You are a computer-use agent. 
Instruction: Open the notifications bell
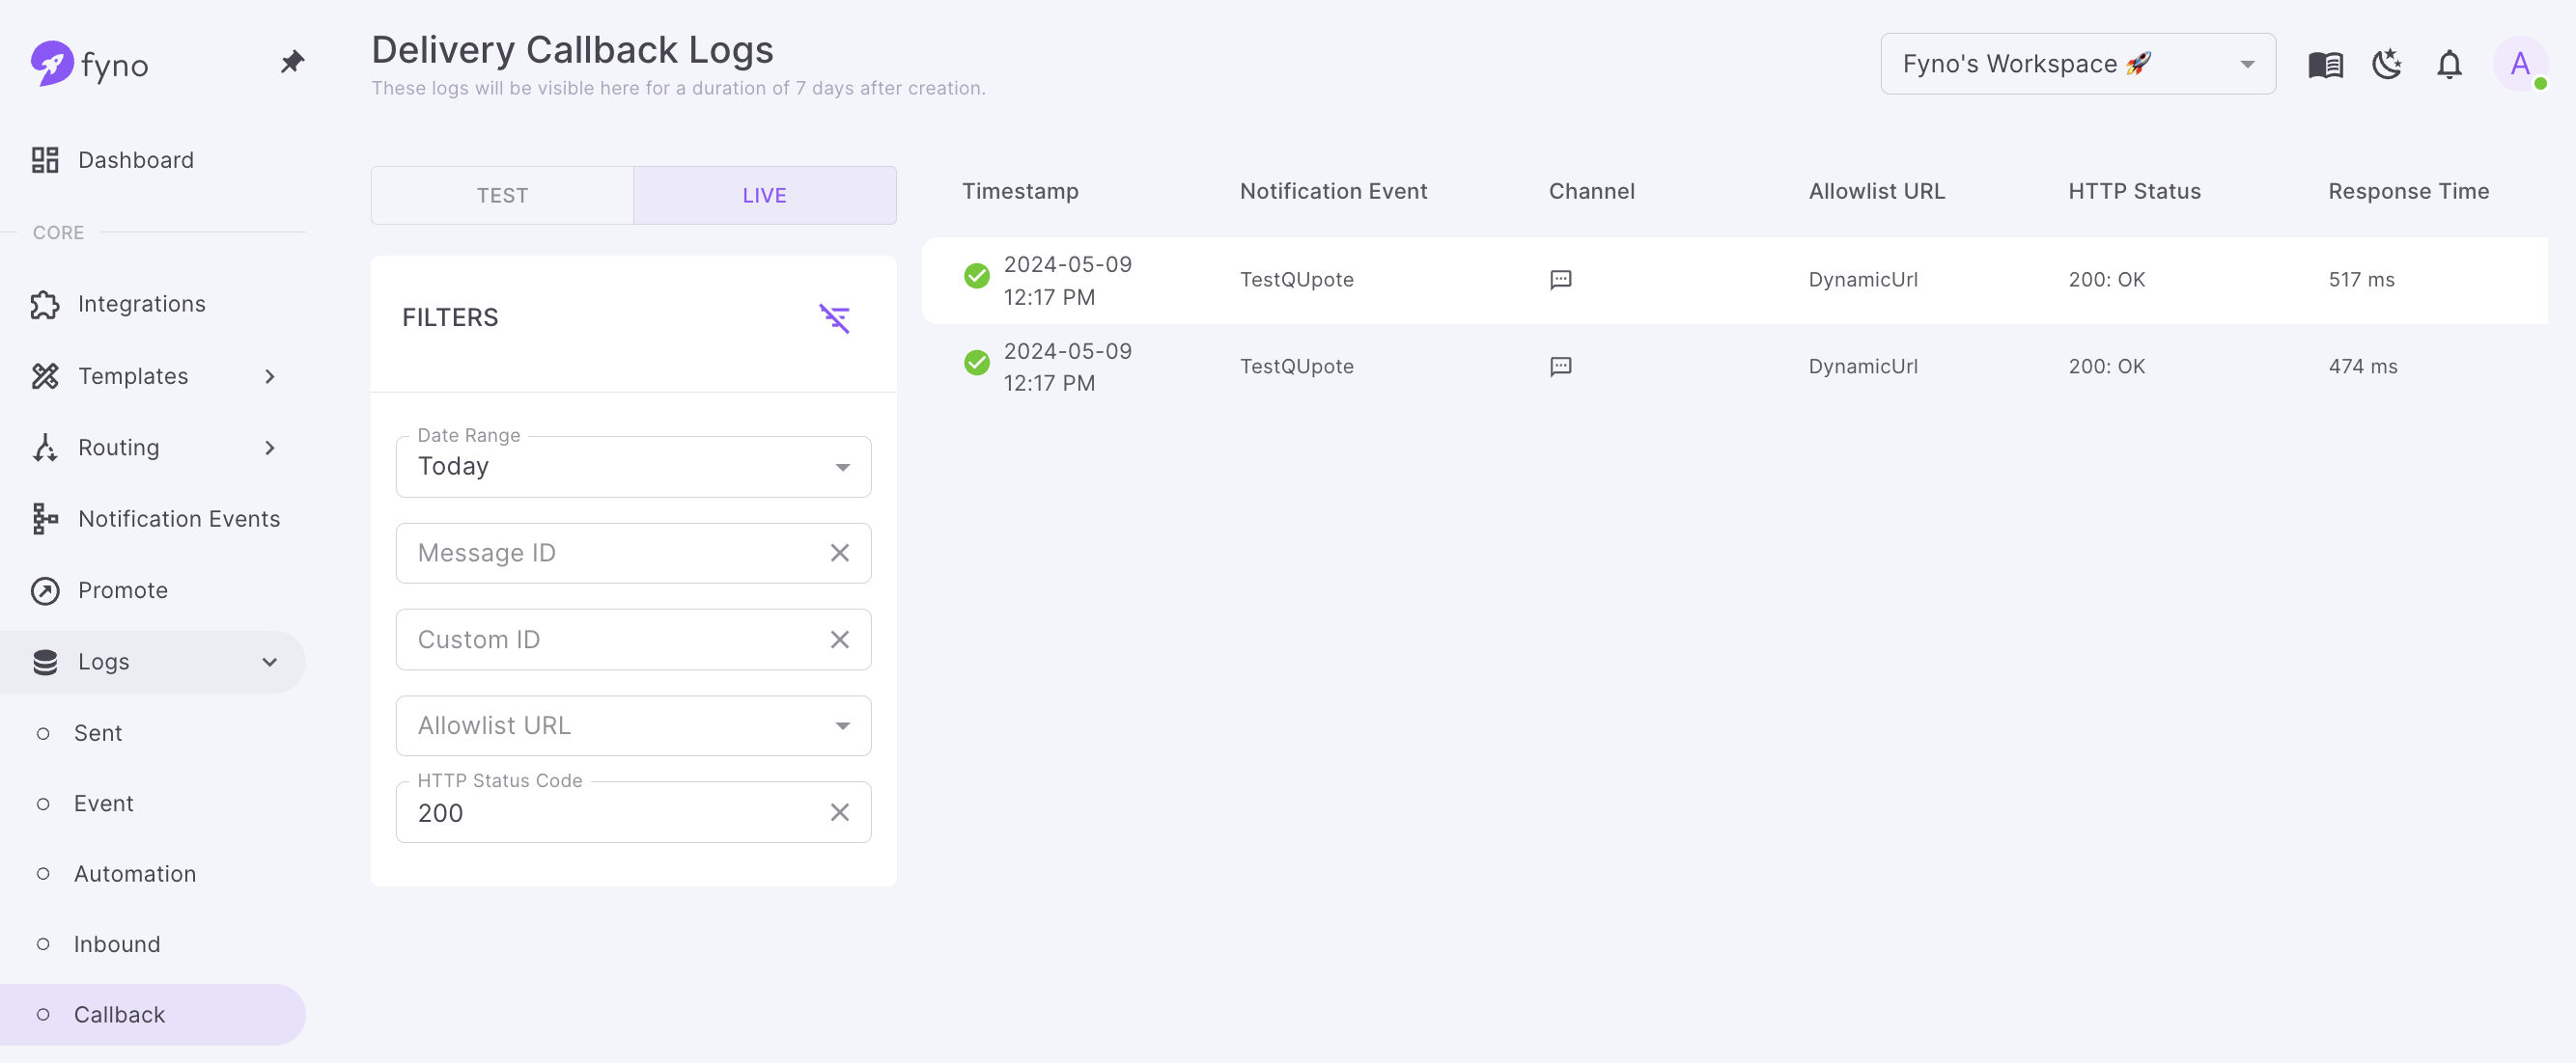(2449, 65)
